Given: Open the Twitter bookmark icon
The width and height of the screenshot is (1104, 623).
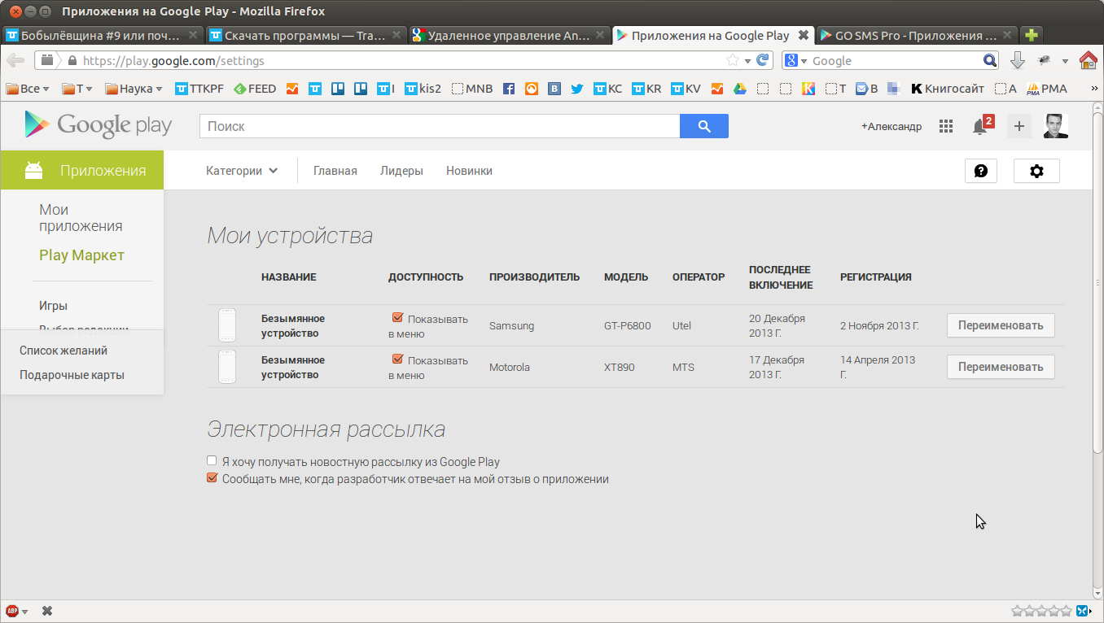Looking at the screenshot, I should click(x=577, y=89).
